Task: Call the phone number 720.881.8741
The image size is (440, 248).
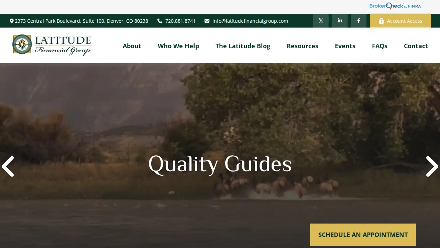Action: (176, 21)
